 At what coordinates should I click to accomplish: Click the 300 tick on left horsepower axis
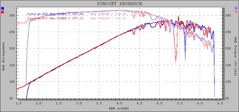pyautogui.click(x=12, y=16)
